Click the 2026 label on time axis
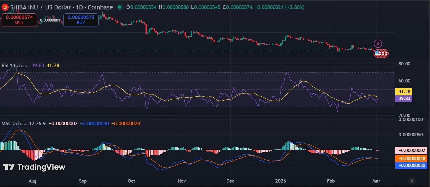Image resolution: width=430 pixels, height=187 pixels. [281, 181]
